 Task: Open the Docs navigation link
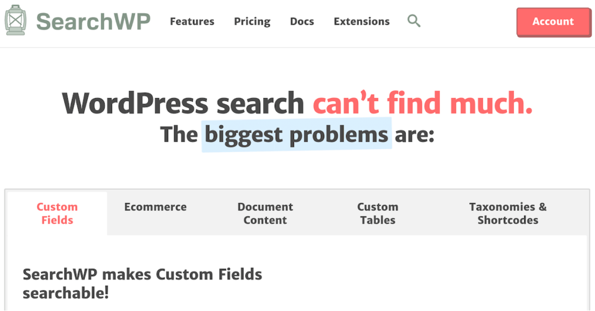pos(302,21)
